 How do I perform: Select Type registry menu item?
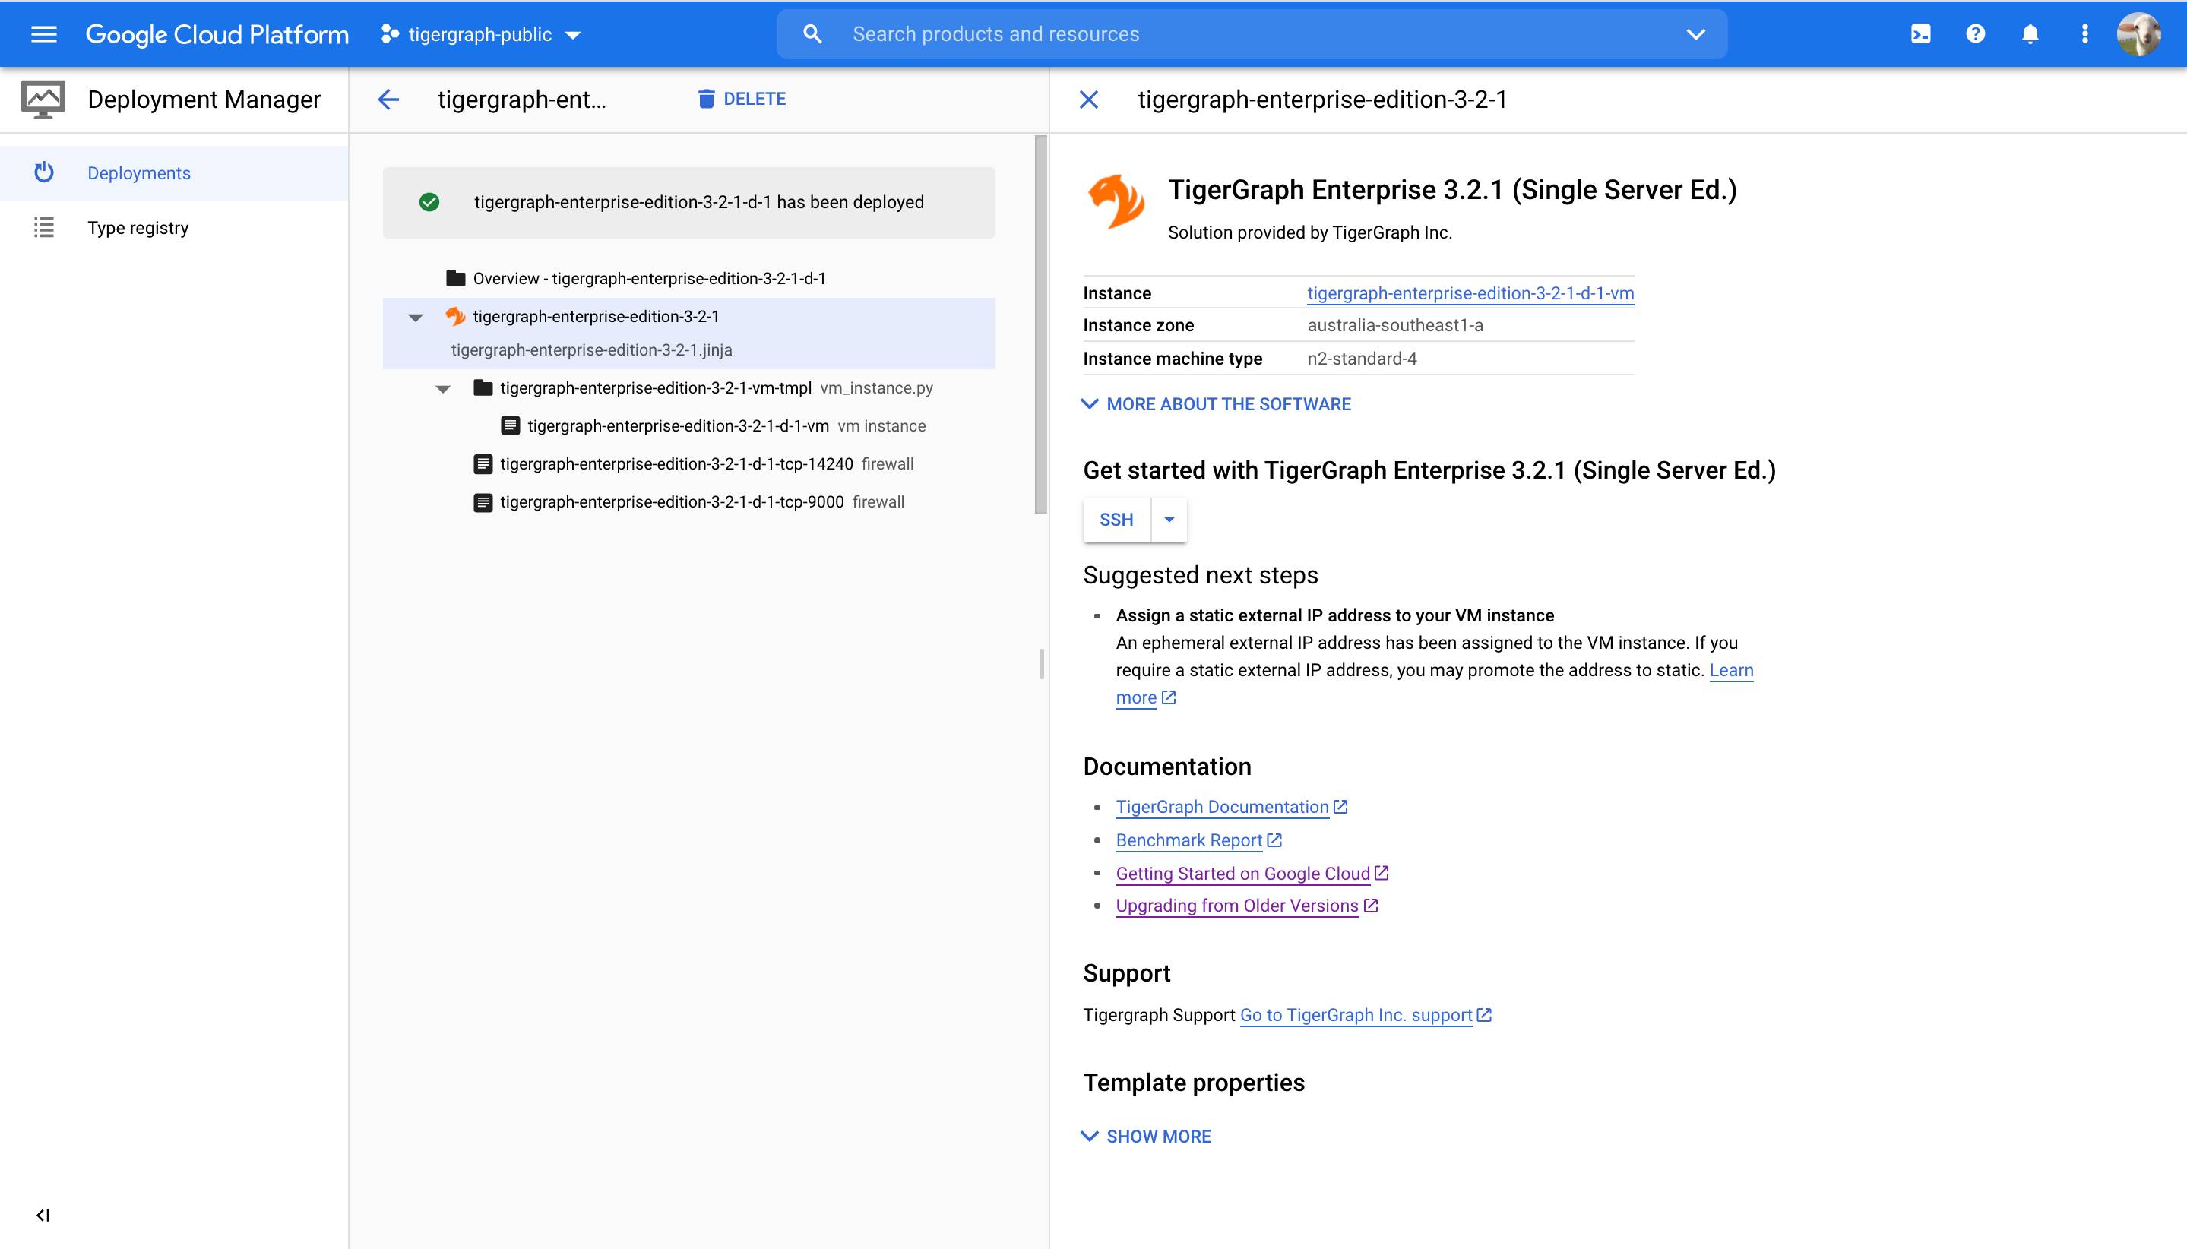tap(137, 226)
